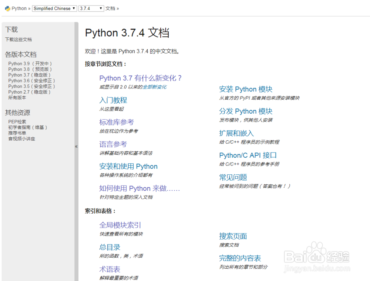Viewport: 370px width, 281px height.
Task: Click the 按章节浏览文档 section label
Action: coord(106,64)
